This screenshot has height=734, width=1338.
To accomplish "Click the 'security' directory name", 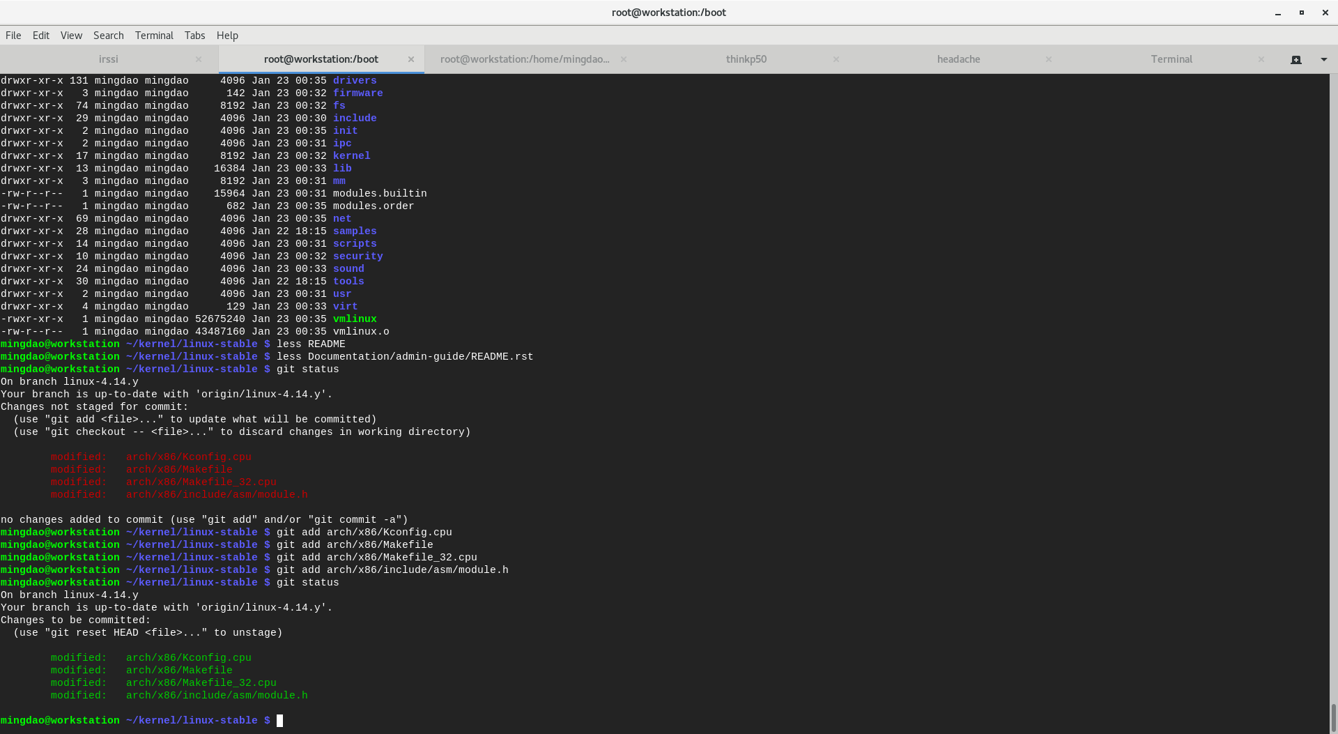I will [x=358, y=257].
